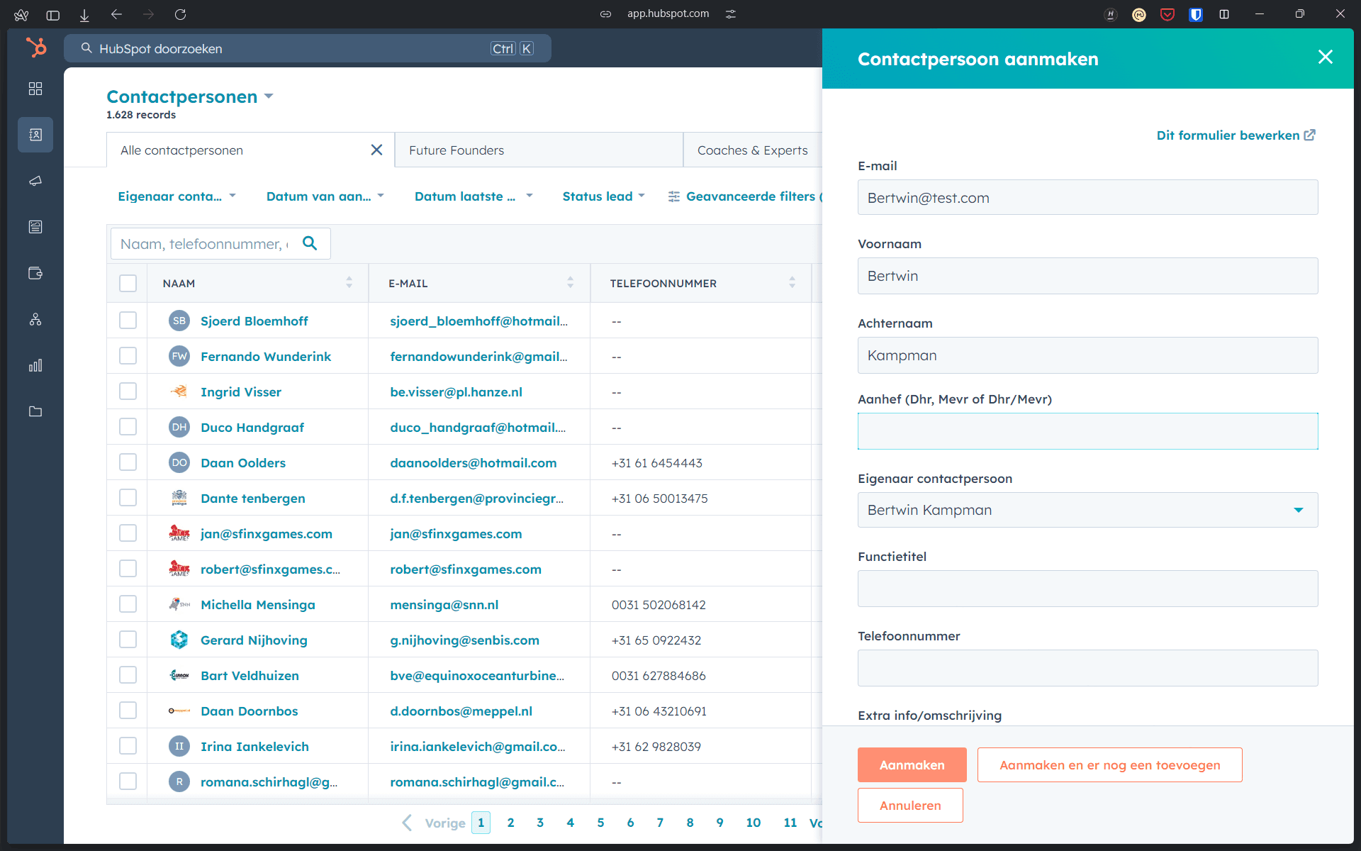Go to page 10 of contacts
1361x851 pixels.
click(x=753, y=823)
